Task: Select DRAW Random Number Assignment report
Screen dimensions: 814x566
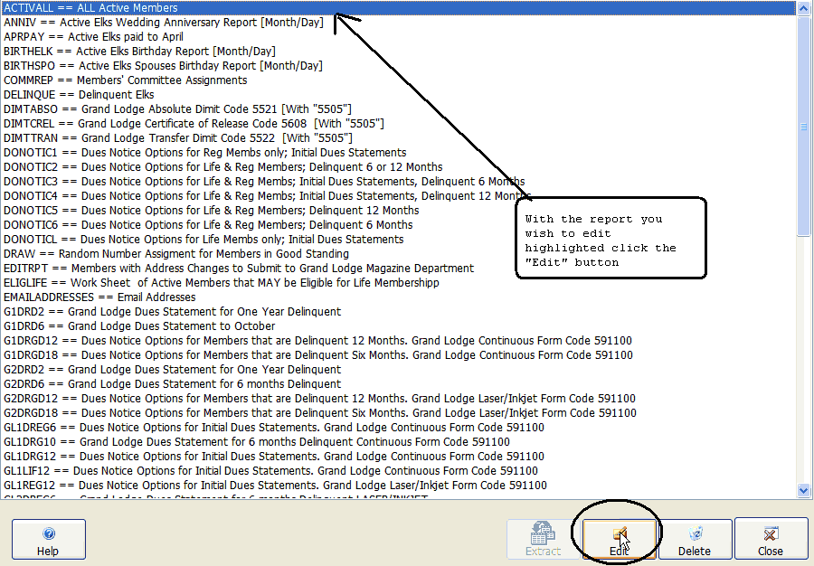Action: [x=175, y=254]
